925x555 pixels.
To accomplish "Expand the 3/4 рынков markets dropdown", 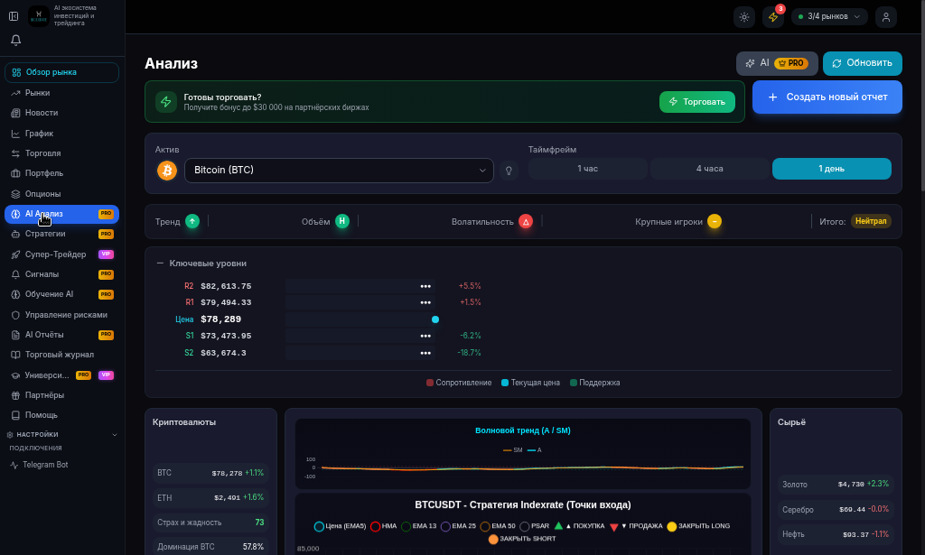I will coord(829,16).
